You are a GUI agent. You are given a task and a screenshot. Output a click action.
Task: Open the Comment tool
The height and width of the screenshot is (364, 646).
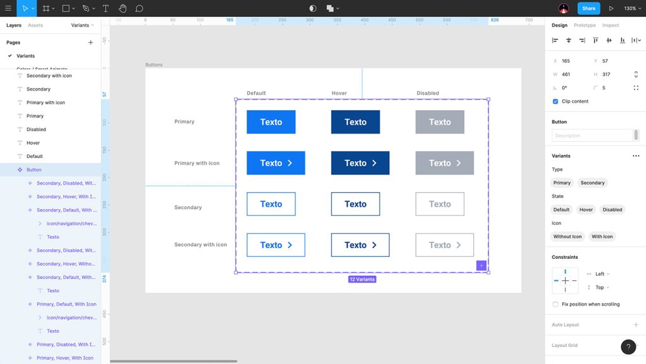click(138, 8)
